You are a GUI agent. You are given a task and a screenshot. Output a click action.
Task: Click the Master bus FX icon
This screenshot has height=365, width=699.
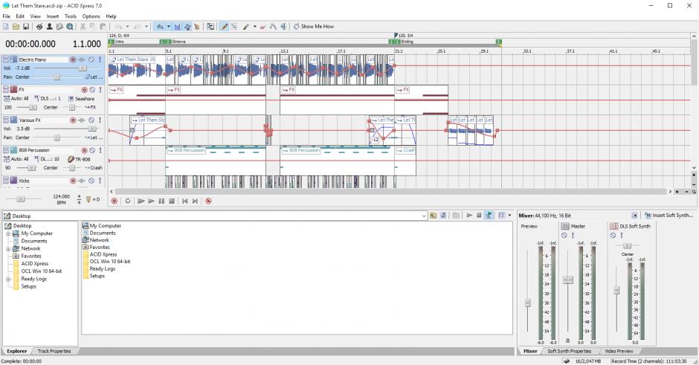pos(565,227)
